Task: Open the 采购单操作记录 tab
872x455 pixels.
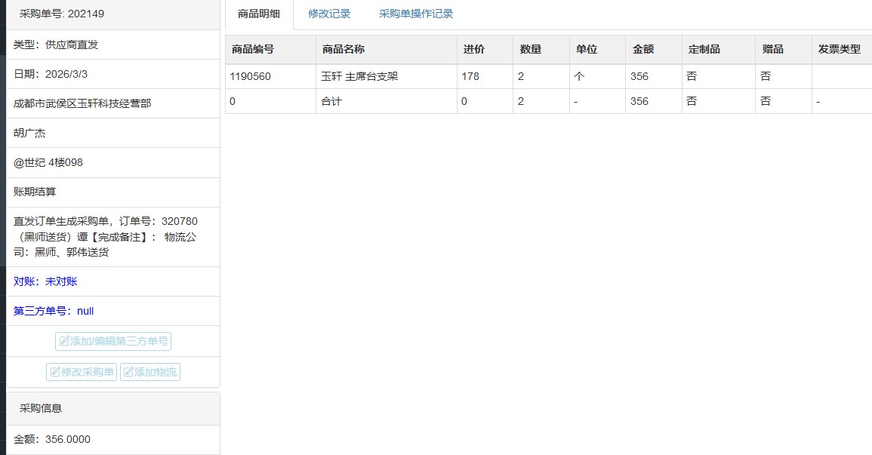Action: (x=416, y=14)
